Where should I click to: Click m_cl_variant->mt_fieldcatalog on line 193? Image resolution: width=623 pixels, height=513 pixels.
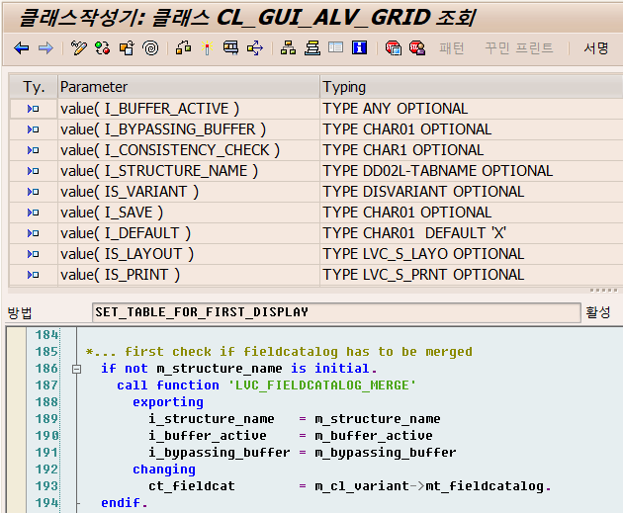(429, 486)
